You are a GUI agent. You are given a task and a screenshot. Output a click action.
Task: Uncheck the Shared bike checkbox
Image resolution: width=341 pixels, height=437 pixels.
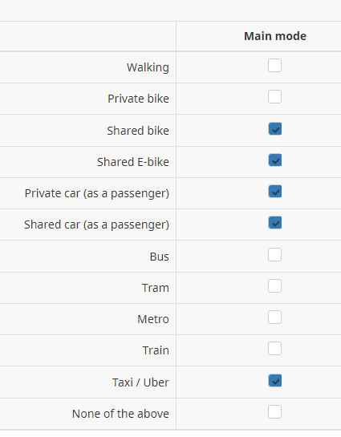275,129
